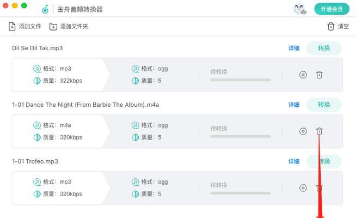Open 详细 details for 1-01 Trofeo.mp3

pyautogui.click(x=294, y=161)
